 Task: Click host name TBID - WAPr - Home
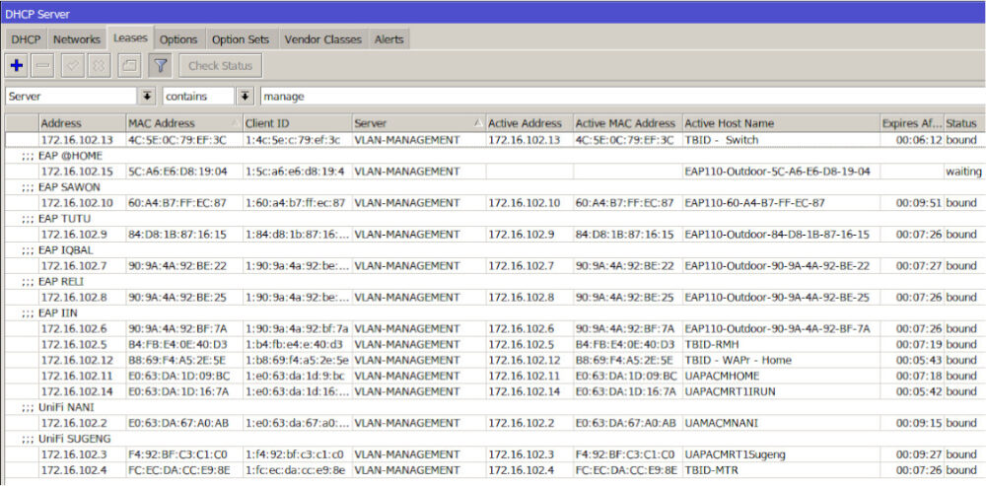click(739, 360)
